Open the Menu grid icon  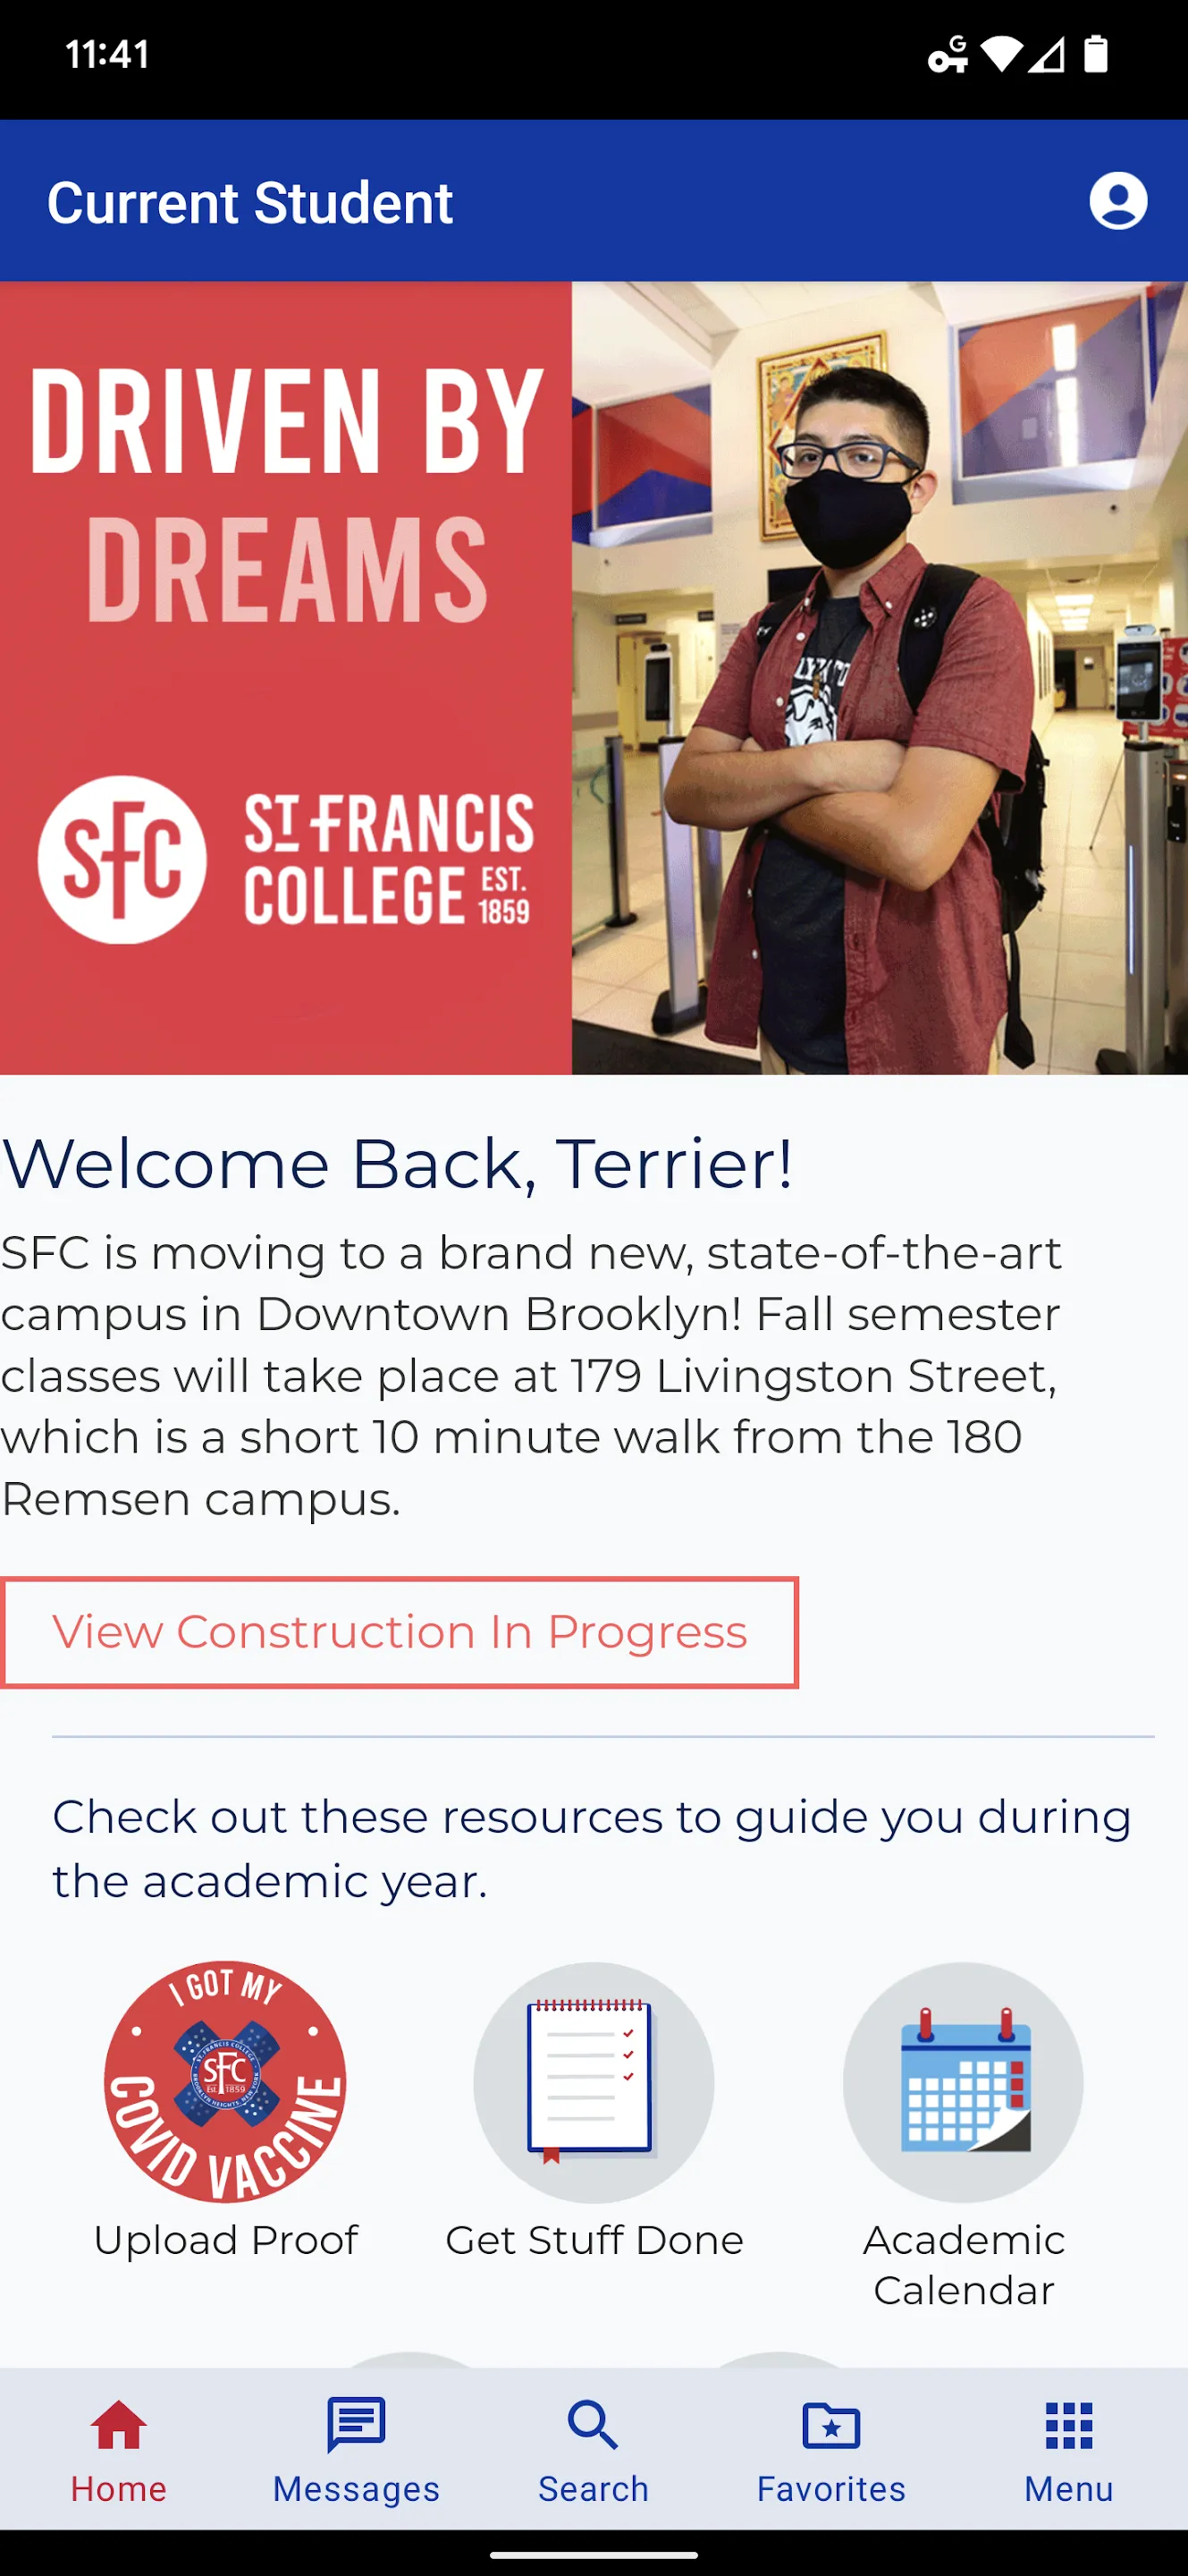(1069, 2424)
